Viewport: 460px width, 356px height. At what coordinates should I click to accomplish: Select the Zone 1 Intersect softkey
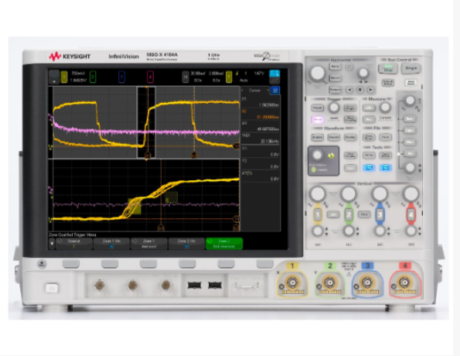[x=149, y=244]
